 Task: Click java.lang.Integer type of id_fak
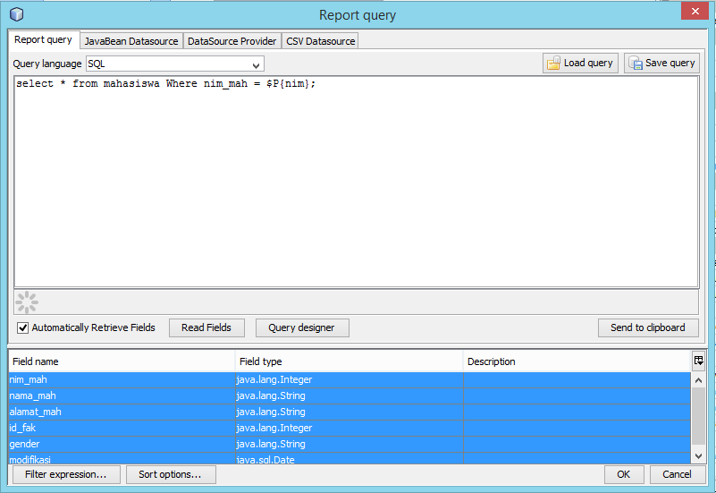(x=274, y=428)
